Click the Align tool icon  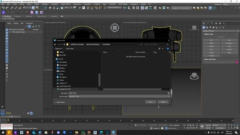pyautogui.click(x=129, y=8)
